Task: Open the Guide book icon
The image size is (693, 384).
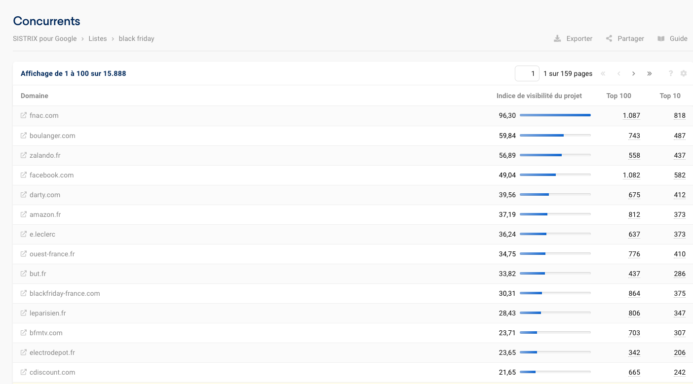Action: pyautogui.click(x=661, y=38)
